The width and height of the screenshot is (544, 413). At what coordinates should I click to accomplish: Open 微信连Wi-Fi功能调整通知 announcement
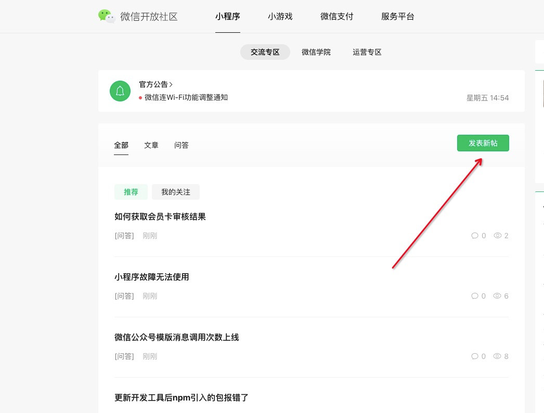click(186, 97)
